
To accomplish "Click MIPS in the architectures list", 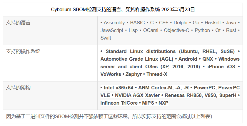I will tap(148, 103).
